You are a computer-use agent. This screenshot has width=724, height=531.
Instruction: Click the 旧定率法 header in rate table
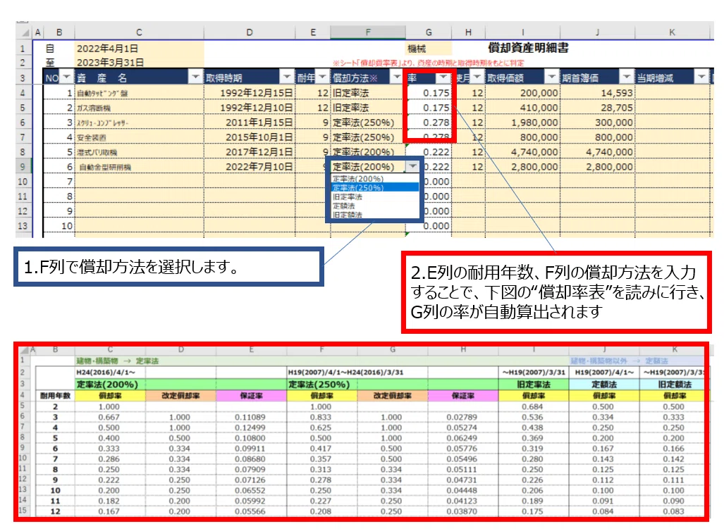tap(533, 385)
